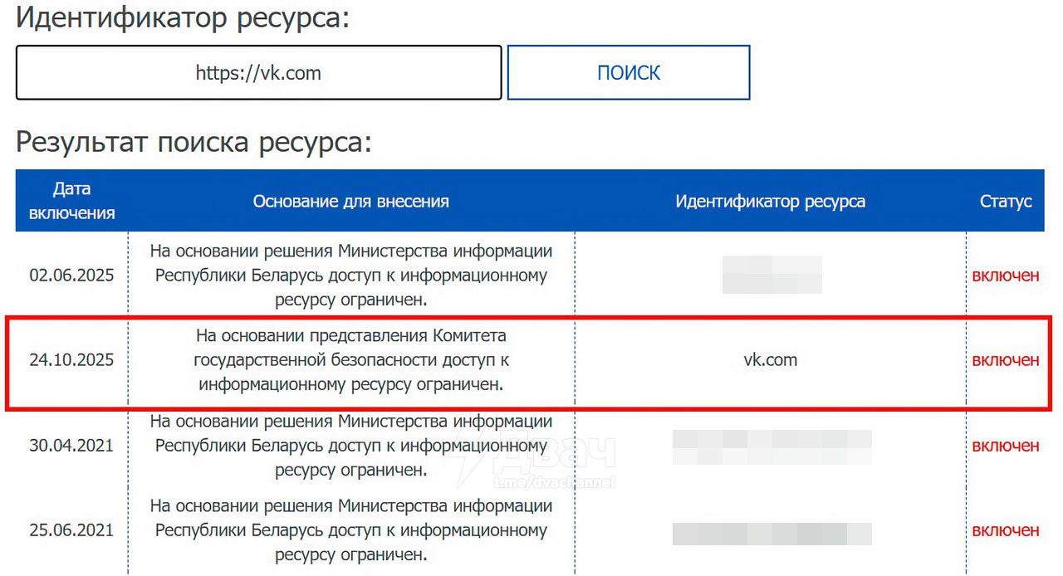Click the Основание для внесения column header
The height and width of the screenshot is (576, 1063).
tap(350, 201)
